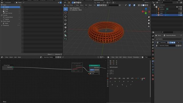This screenshot has height=103, width=183.
Task: Open the Global transform orientation dropdown
Action: pyautogui.click(x=98, y=3)
